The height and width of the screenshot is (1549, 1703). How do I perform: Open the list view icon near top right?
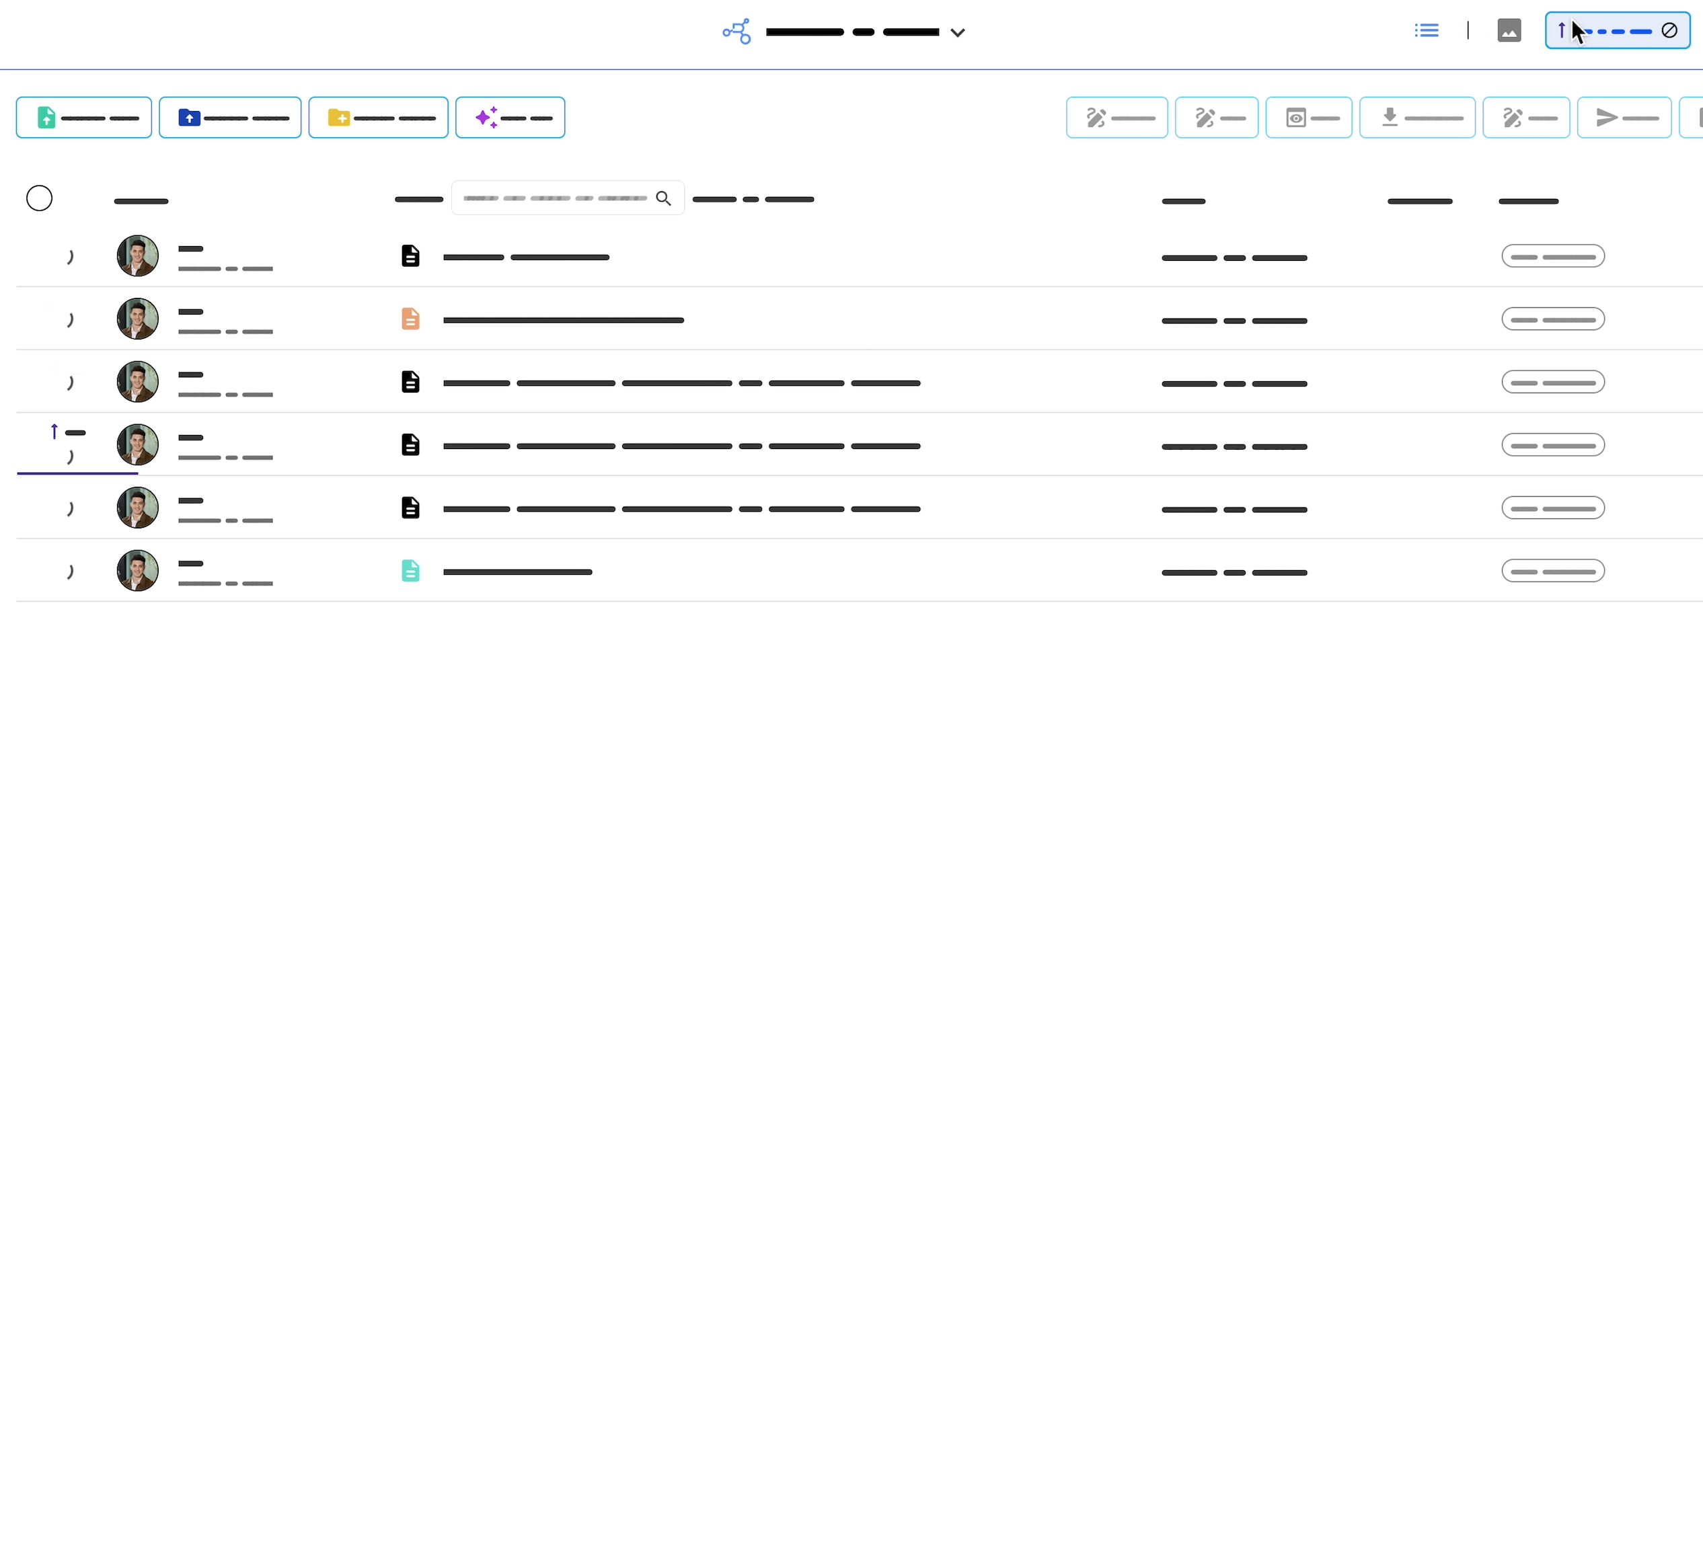pyautogui.click(x=1426, y=30)
